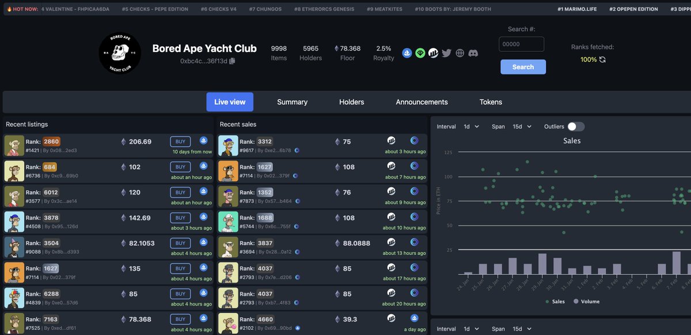Open chart icon for sale #9617
691x335 pixels.
(x=391, y=140)
